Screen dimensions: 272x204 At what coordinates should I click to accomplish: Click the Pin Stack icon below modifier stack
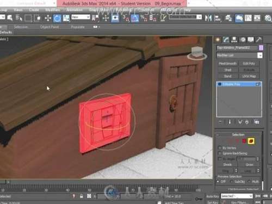click(220, 122)
